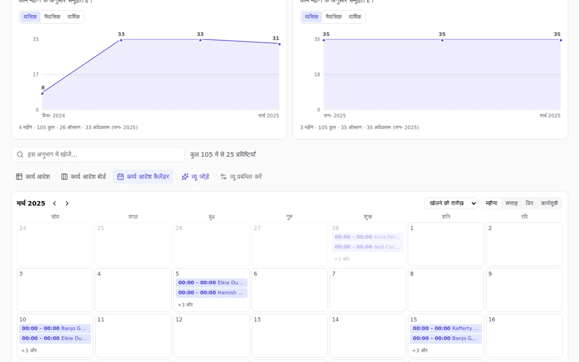Select वार्षिक in the right chart toggle

pyautogui.click(x=355, y=17)
